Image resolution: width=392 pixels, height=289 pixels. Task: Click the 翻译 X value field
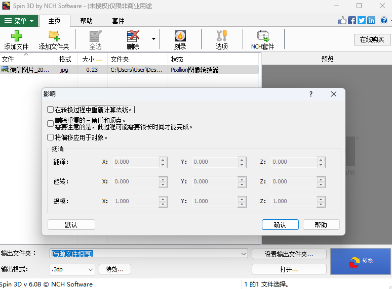pyautogui.click(x=136, y=162)
